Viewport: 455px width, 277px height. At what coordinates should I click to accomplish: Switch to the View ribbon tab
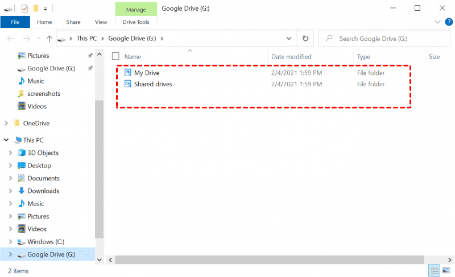[x=101, y=22]
